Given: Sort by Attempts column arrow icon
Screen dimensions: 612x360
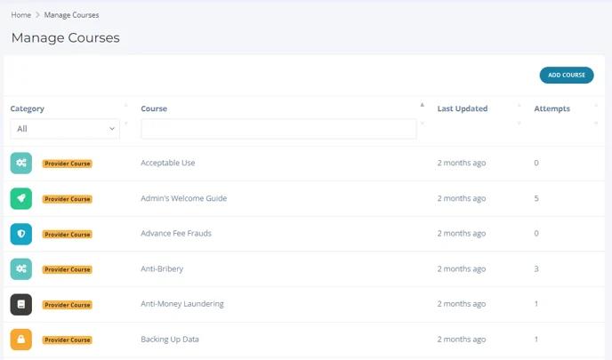Looking at the screenshot, I should click(596, 114).
